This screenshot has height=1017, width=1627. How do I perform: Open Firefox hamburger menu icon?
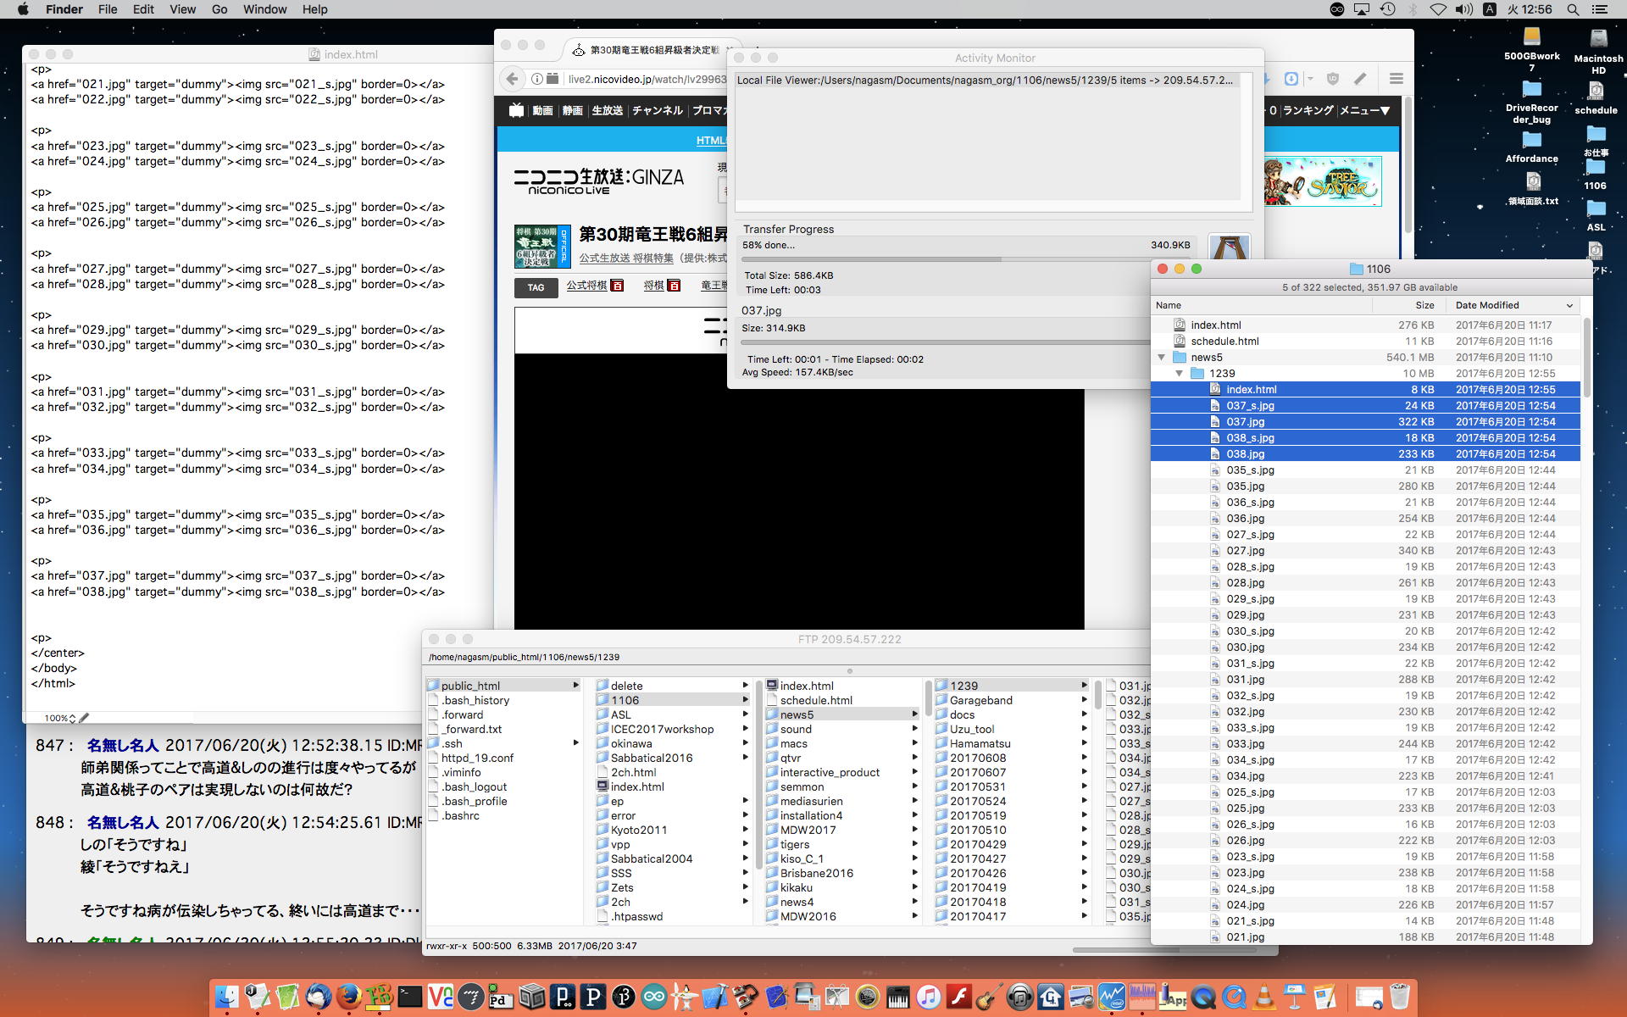coord(1396,79)
